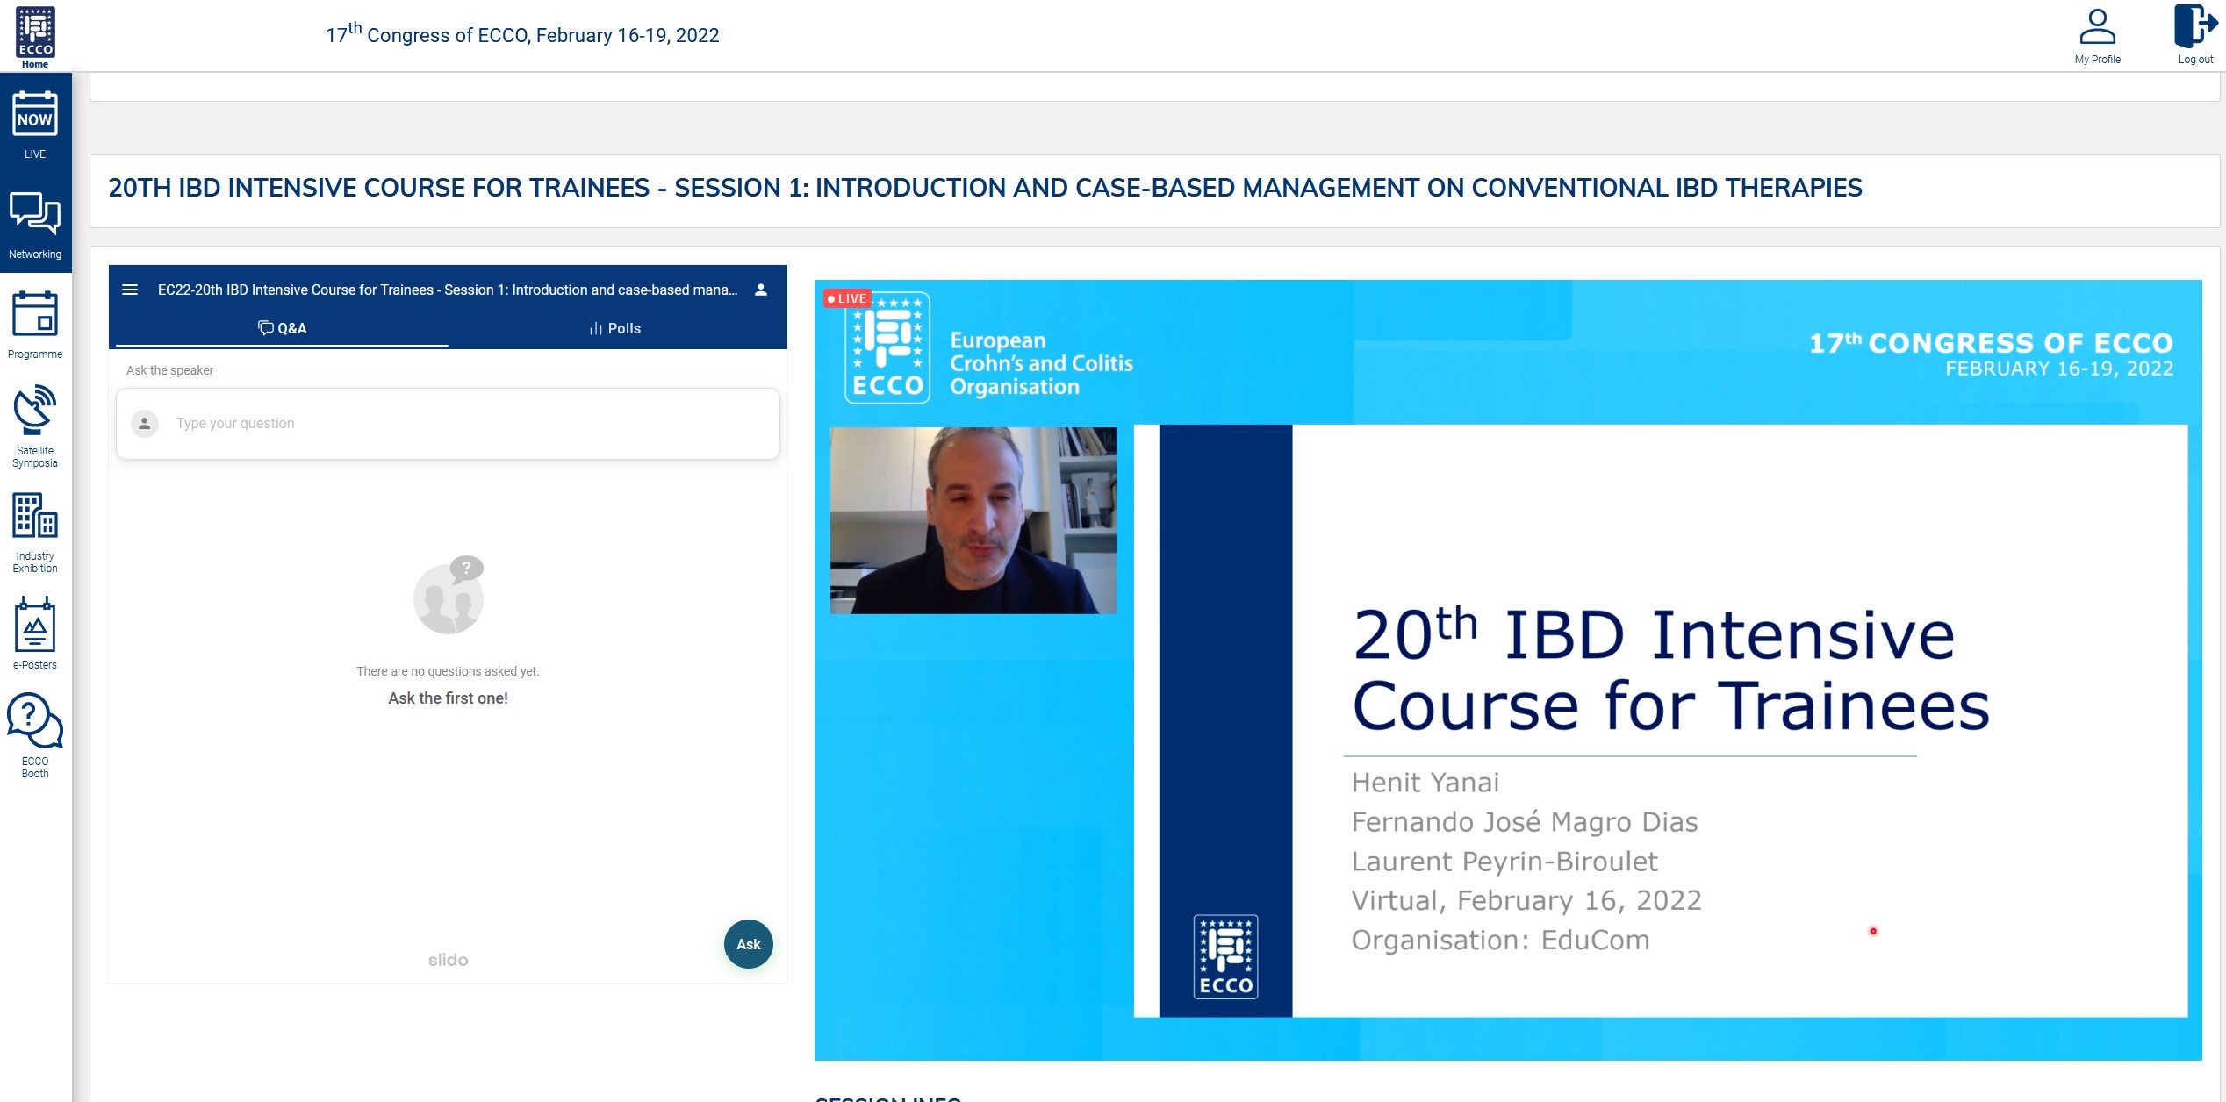Click the Type your question field
This screenshot has width=2226, height=1102.
pyautogui.click(x=448, y=424)
